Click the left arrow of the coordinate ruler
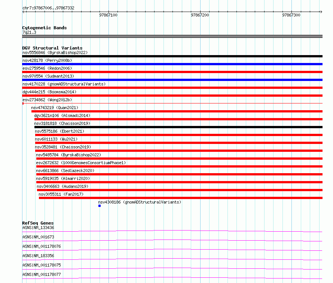This screenshot has width=333, height=283. [x=24, y=12]
